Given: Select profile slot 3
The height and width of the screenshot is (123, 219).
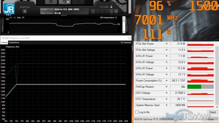Looking at the screenshot, I should [x=102, y=11].
